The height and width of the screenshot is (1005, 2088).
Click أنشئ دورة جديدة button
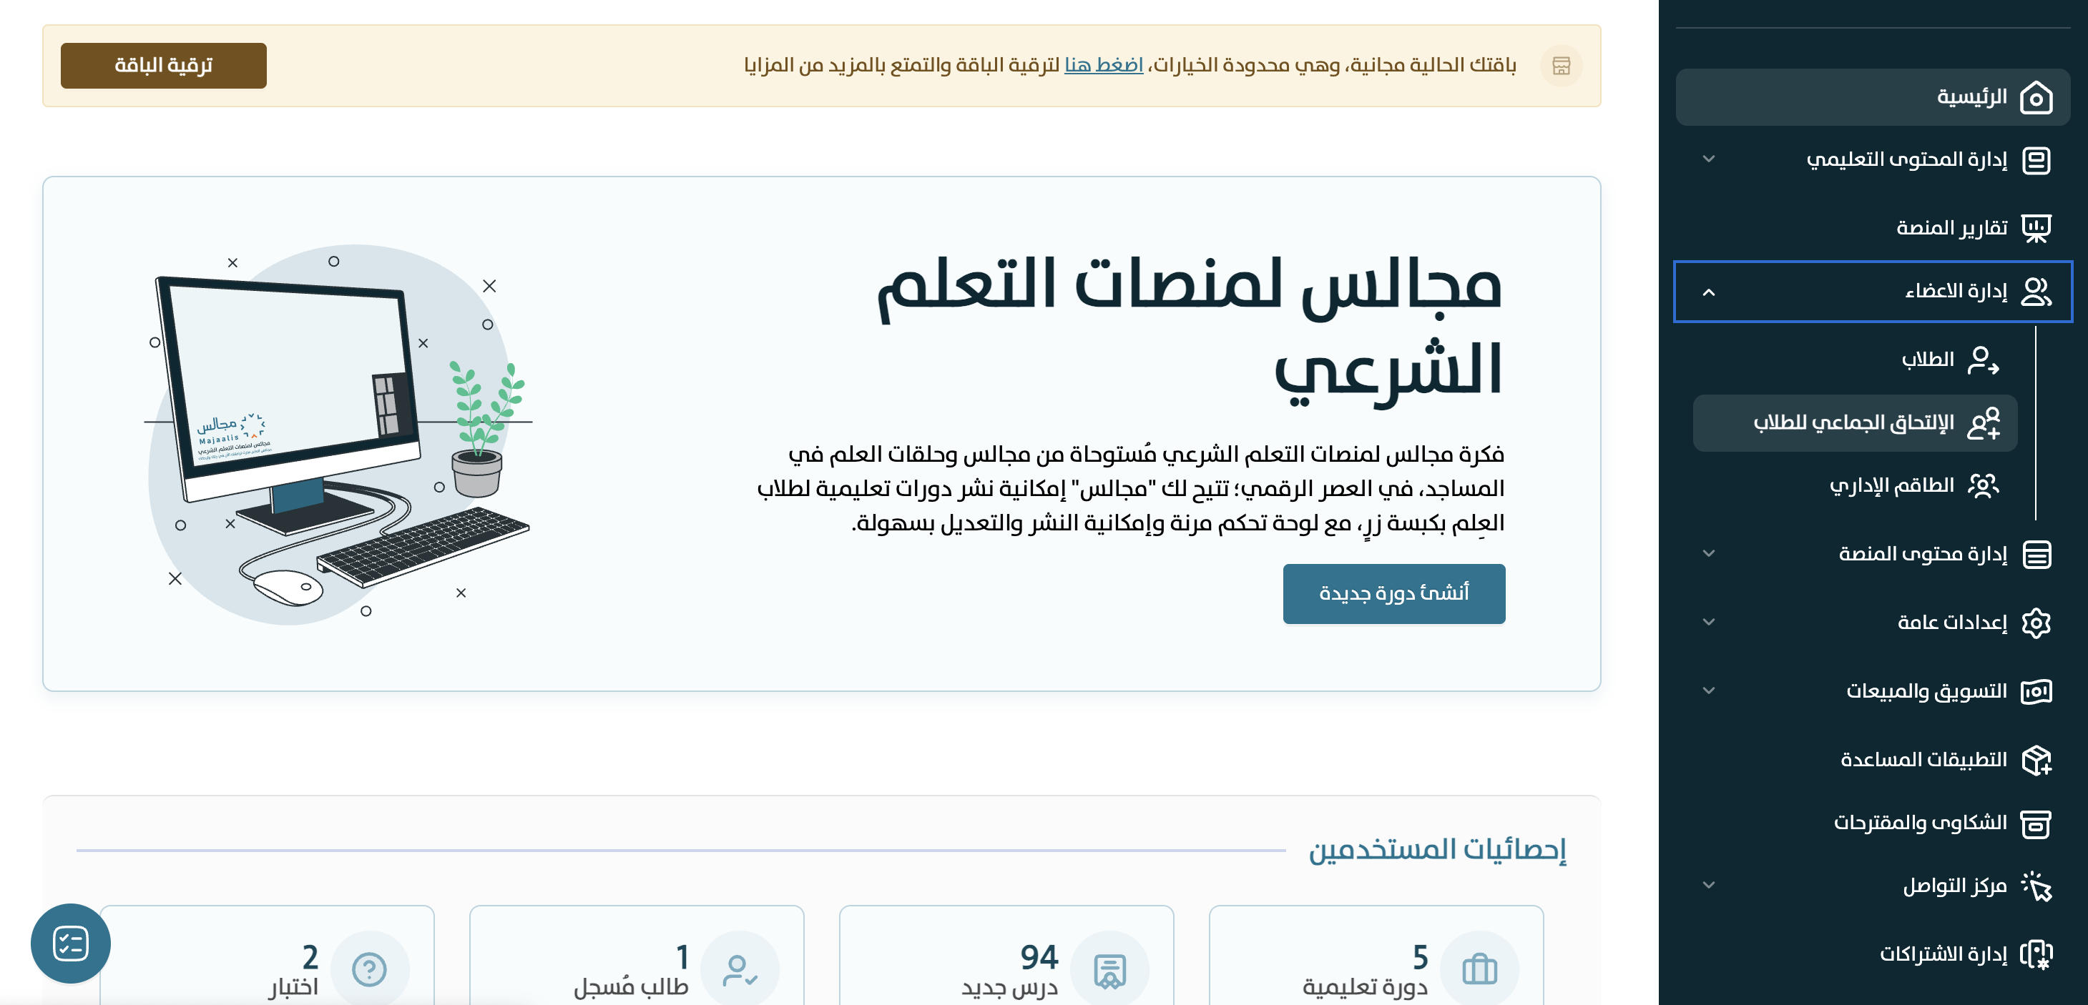tap(1393, 593)
